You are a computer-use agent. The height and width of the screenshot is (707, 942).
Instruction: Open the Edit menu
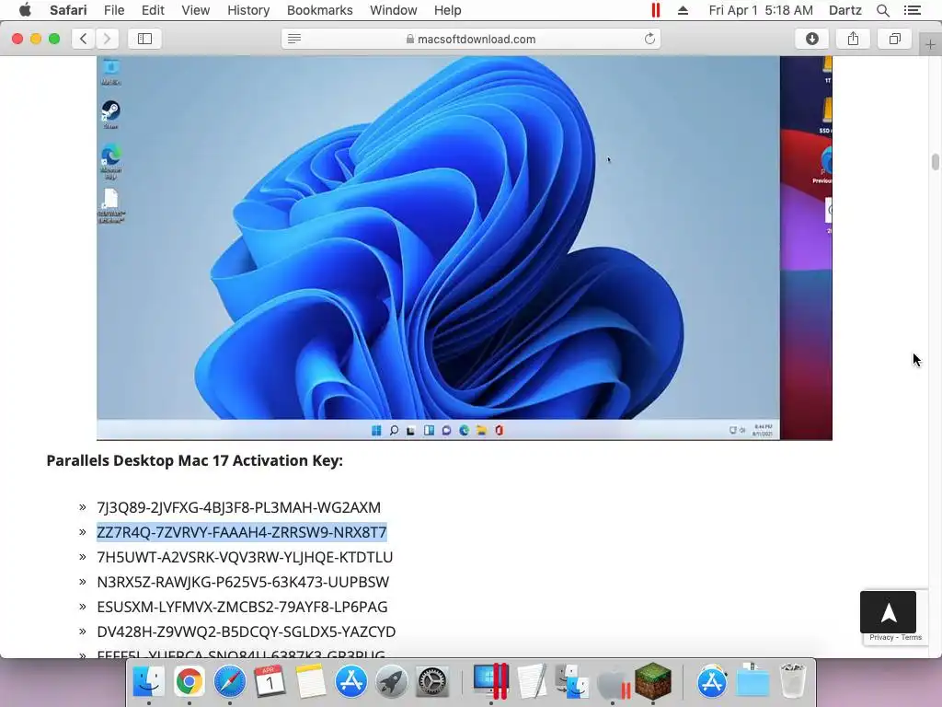[x=153, y=10]
